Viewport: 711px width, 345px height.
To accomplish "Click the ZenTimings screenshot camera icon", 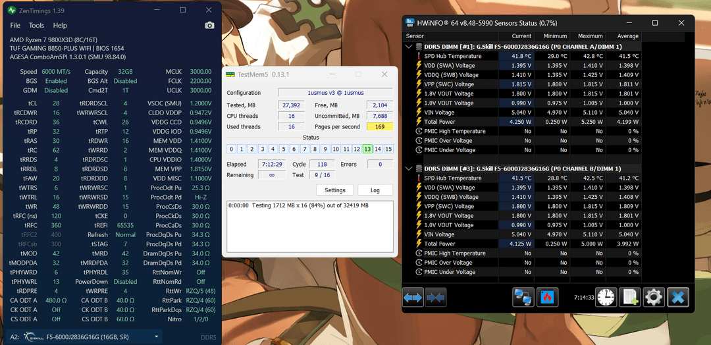I will (209, 26).
